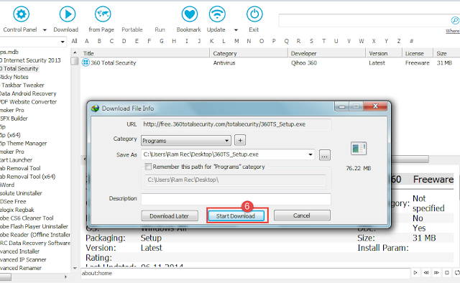
Task: Sort by Version column header
Action: coord(384,53)
